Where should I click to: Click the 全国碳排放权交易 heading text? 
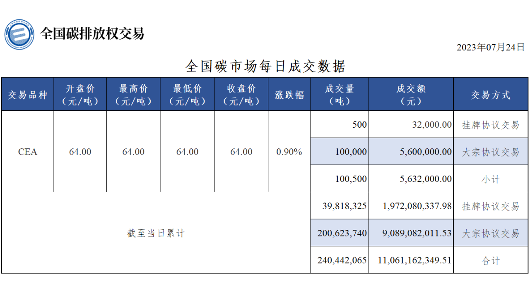click(x=92, y=34)
